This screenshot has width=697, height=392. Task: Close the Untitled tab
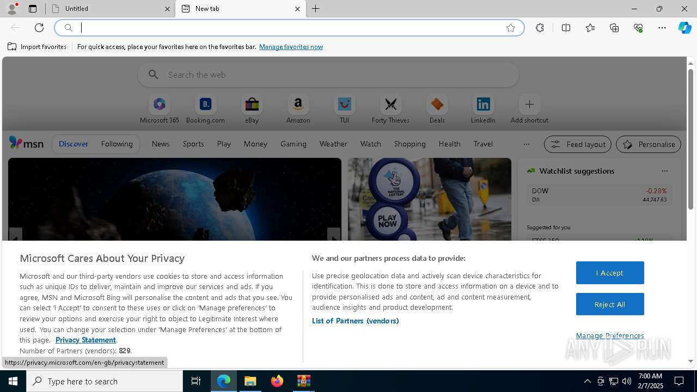tap(167, 9)
